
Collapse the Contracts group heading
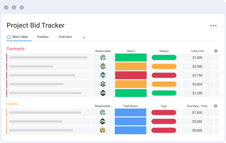pos(15,49)
